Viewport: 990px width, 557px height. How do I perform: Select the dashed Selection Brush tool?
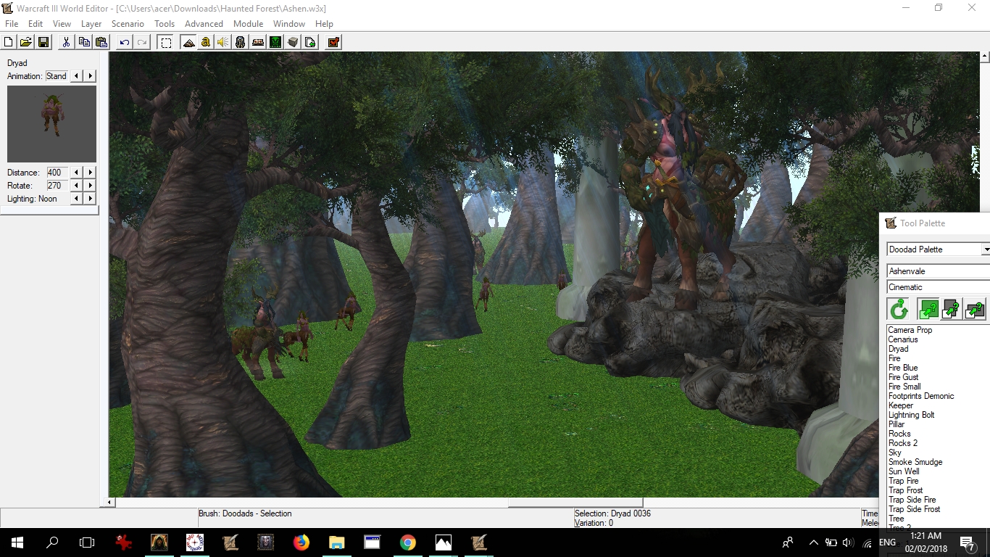pyautogui.click(x=166, y=42)
